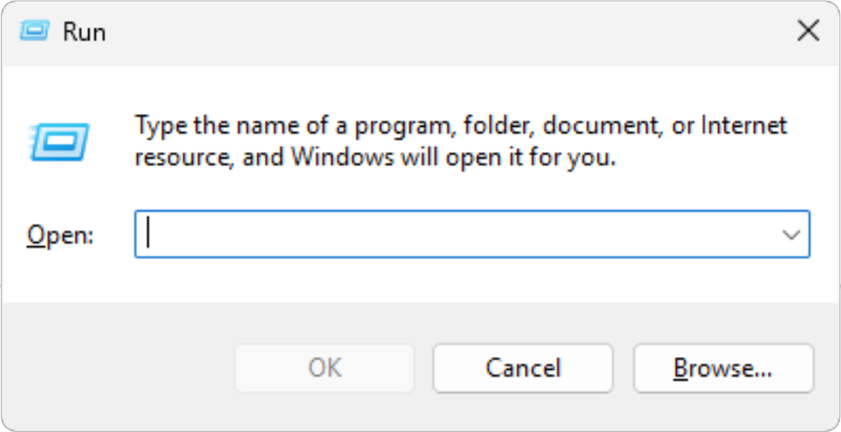Image resolution: width=841 pixels, height=432 pixels.
Task: Open the Browse... file picker button
Action: click(x=723, y=368)
